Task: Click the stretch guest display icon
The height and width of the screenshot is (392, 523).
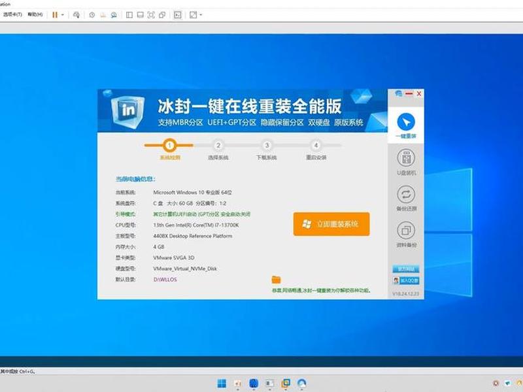Action: pos(193,14)
